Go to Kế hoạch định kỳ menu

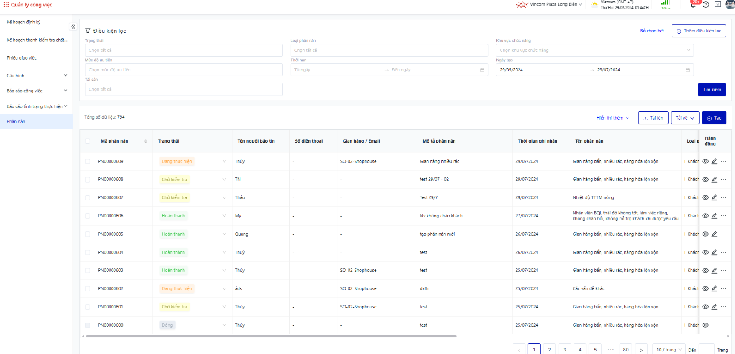pos(24,22)
